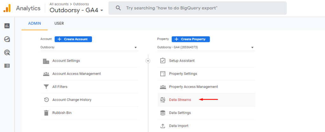
Task: Switch to the USER tab
Action: pos(59,23)
